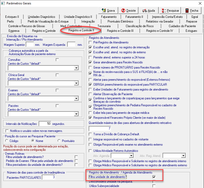The height and width of the screenshot is (188, 204).
Task: Open the Ativ. Agenda dropdown
Action: coord(131,155)
